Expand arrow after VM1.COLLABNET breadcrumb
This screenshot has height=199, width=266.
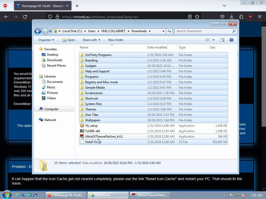click(128, 31)
